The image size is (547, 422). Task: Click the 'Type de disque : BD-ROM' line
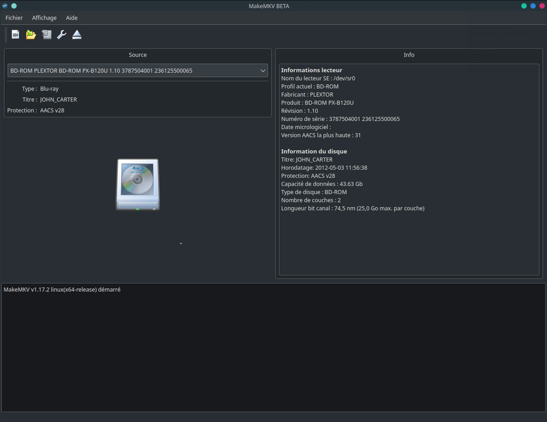[314, 192]
